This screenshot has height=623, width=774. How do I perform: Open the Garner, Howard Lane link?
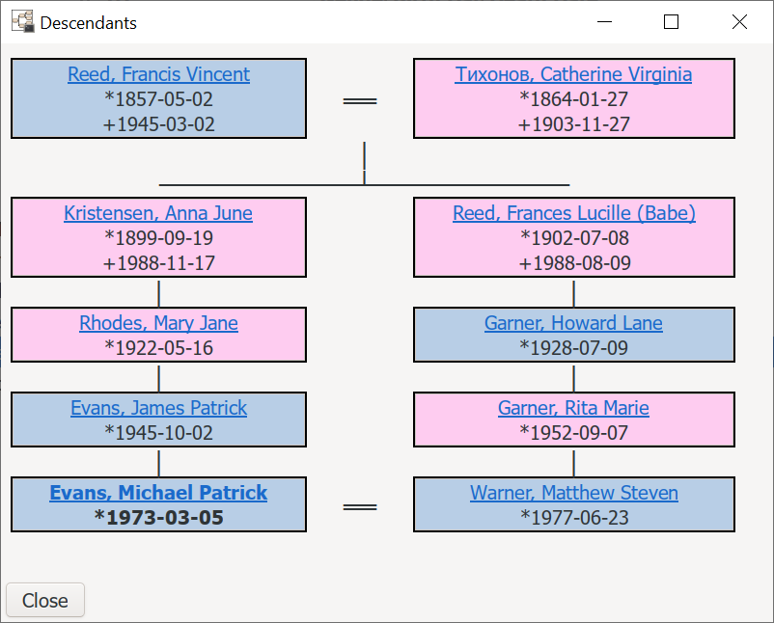tap(573, 324)
